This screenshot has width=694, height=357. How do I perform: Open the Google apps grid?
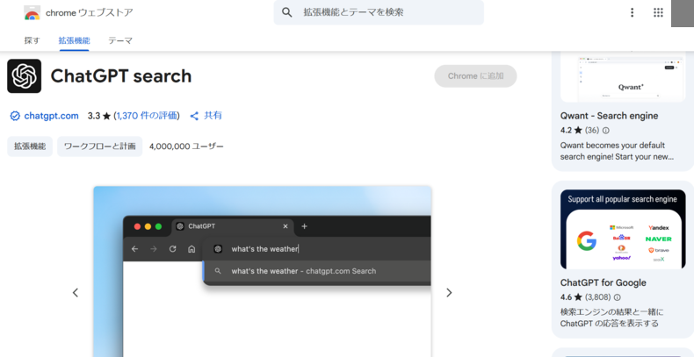click(658, 12)
